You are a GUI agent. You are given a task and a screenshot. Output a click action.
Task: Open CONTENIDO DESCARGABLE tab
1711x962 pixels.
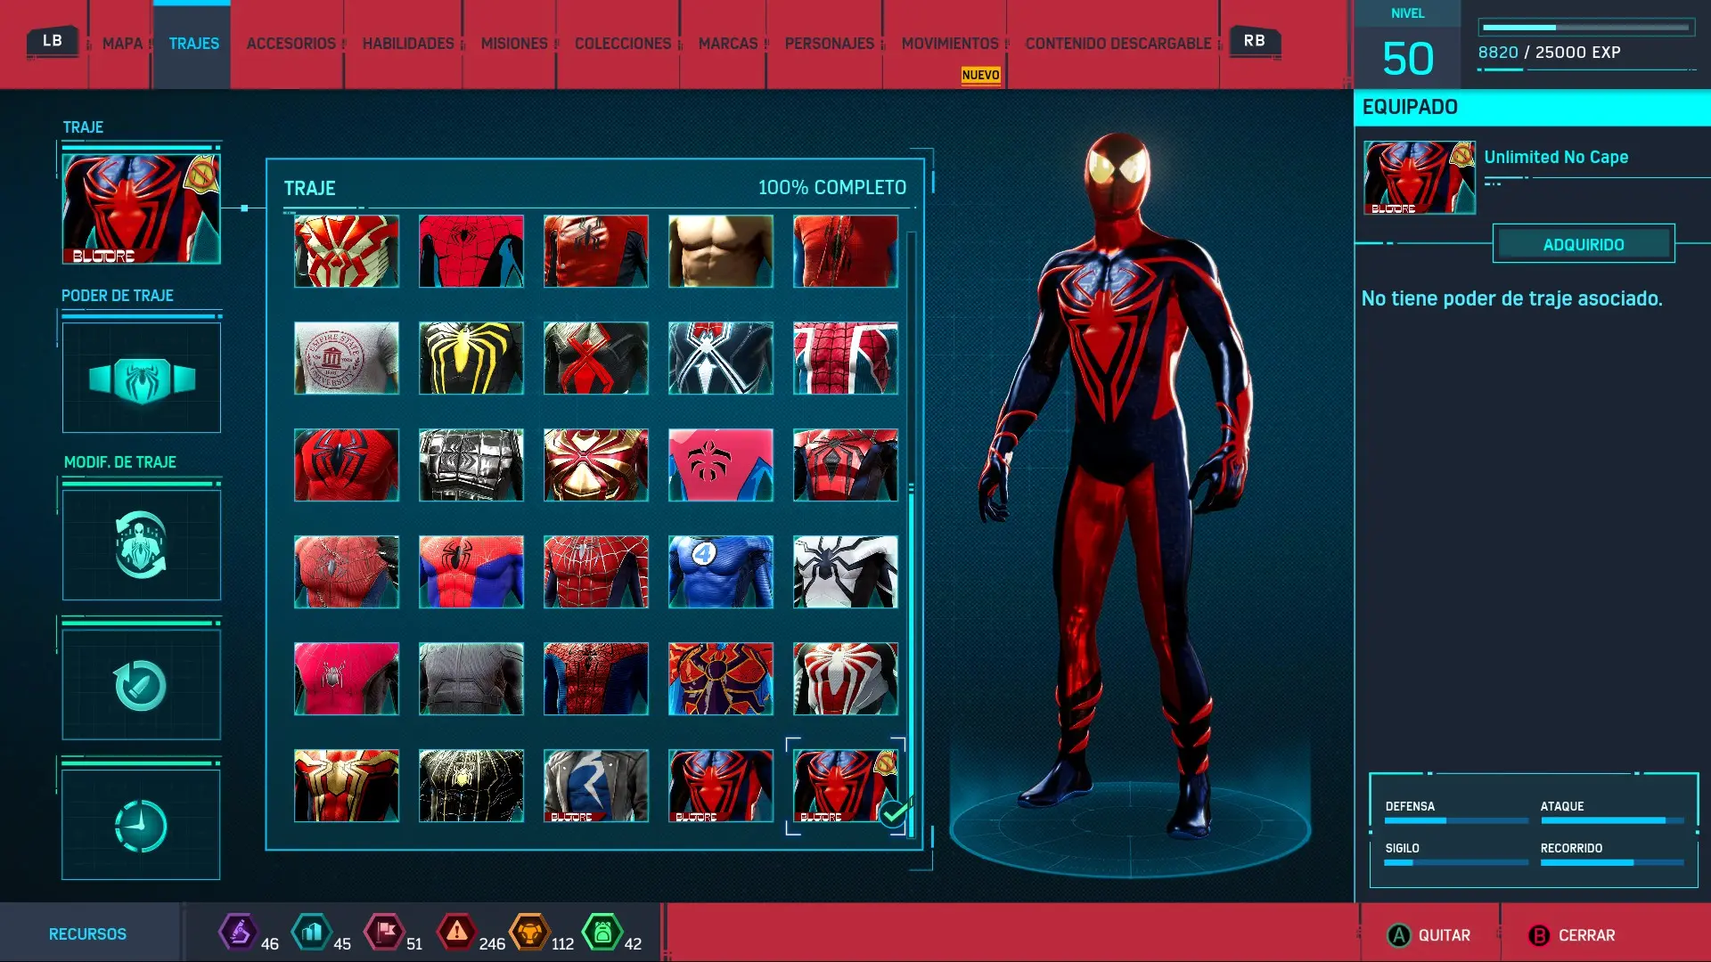(1118, 44)
